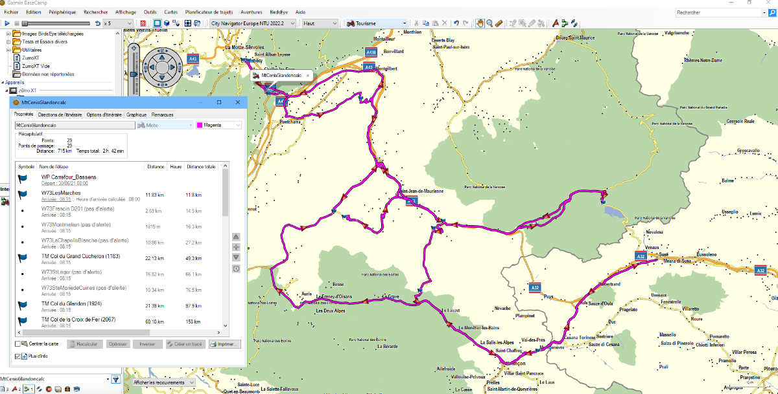778x394 pixels.
Task: Toggle full screen map icon
Action: 187,23
